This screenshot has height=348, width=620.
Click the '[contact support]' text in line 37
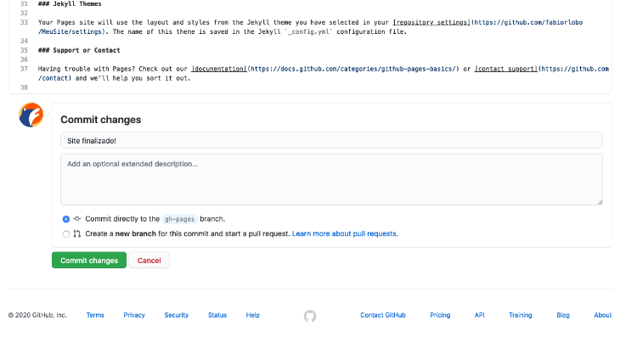(x=506, y=69)
